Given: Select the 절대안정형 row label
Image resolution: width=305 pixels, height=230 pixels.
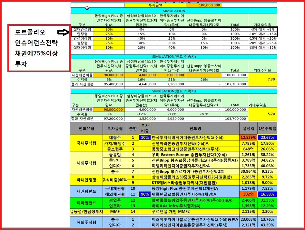Looking at the screenshot, I should point(82,29).
